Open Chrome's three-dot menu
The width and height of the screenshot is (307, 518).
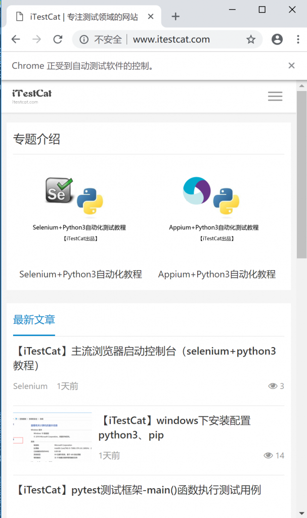(x=298, y=39)
